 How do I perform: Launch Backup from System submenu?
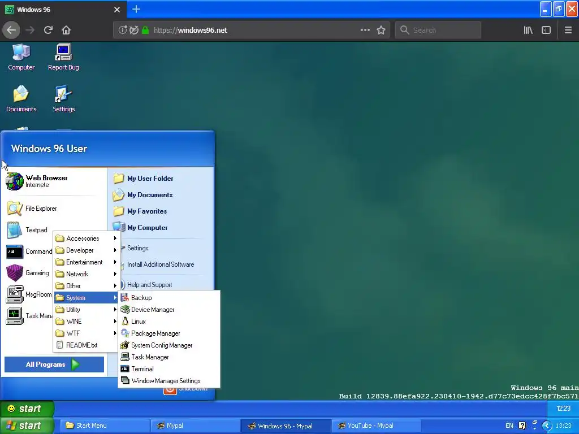(168, 298)
